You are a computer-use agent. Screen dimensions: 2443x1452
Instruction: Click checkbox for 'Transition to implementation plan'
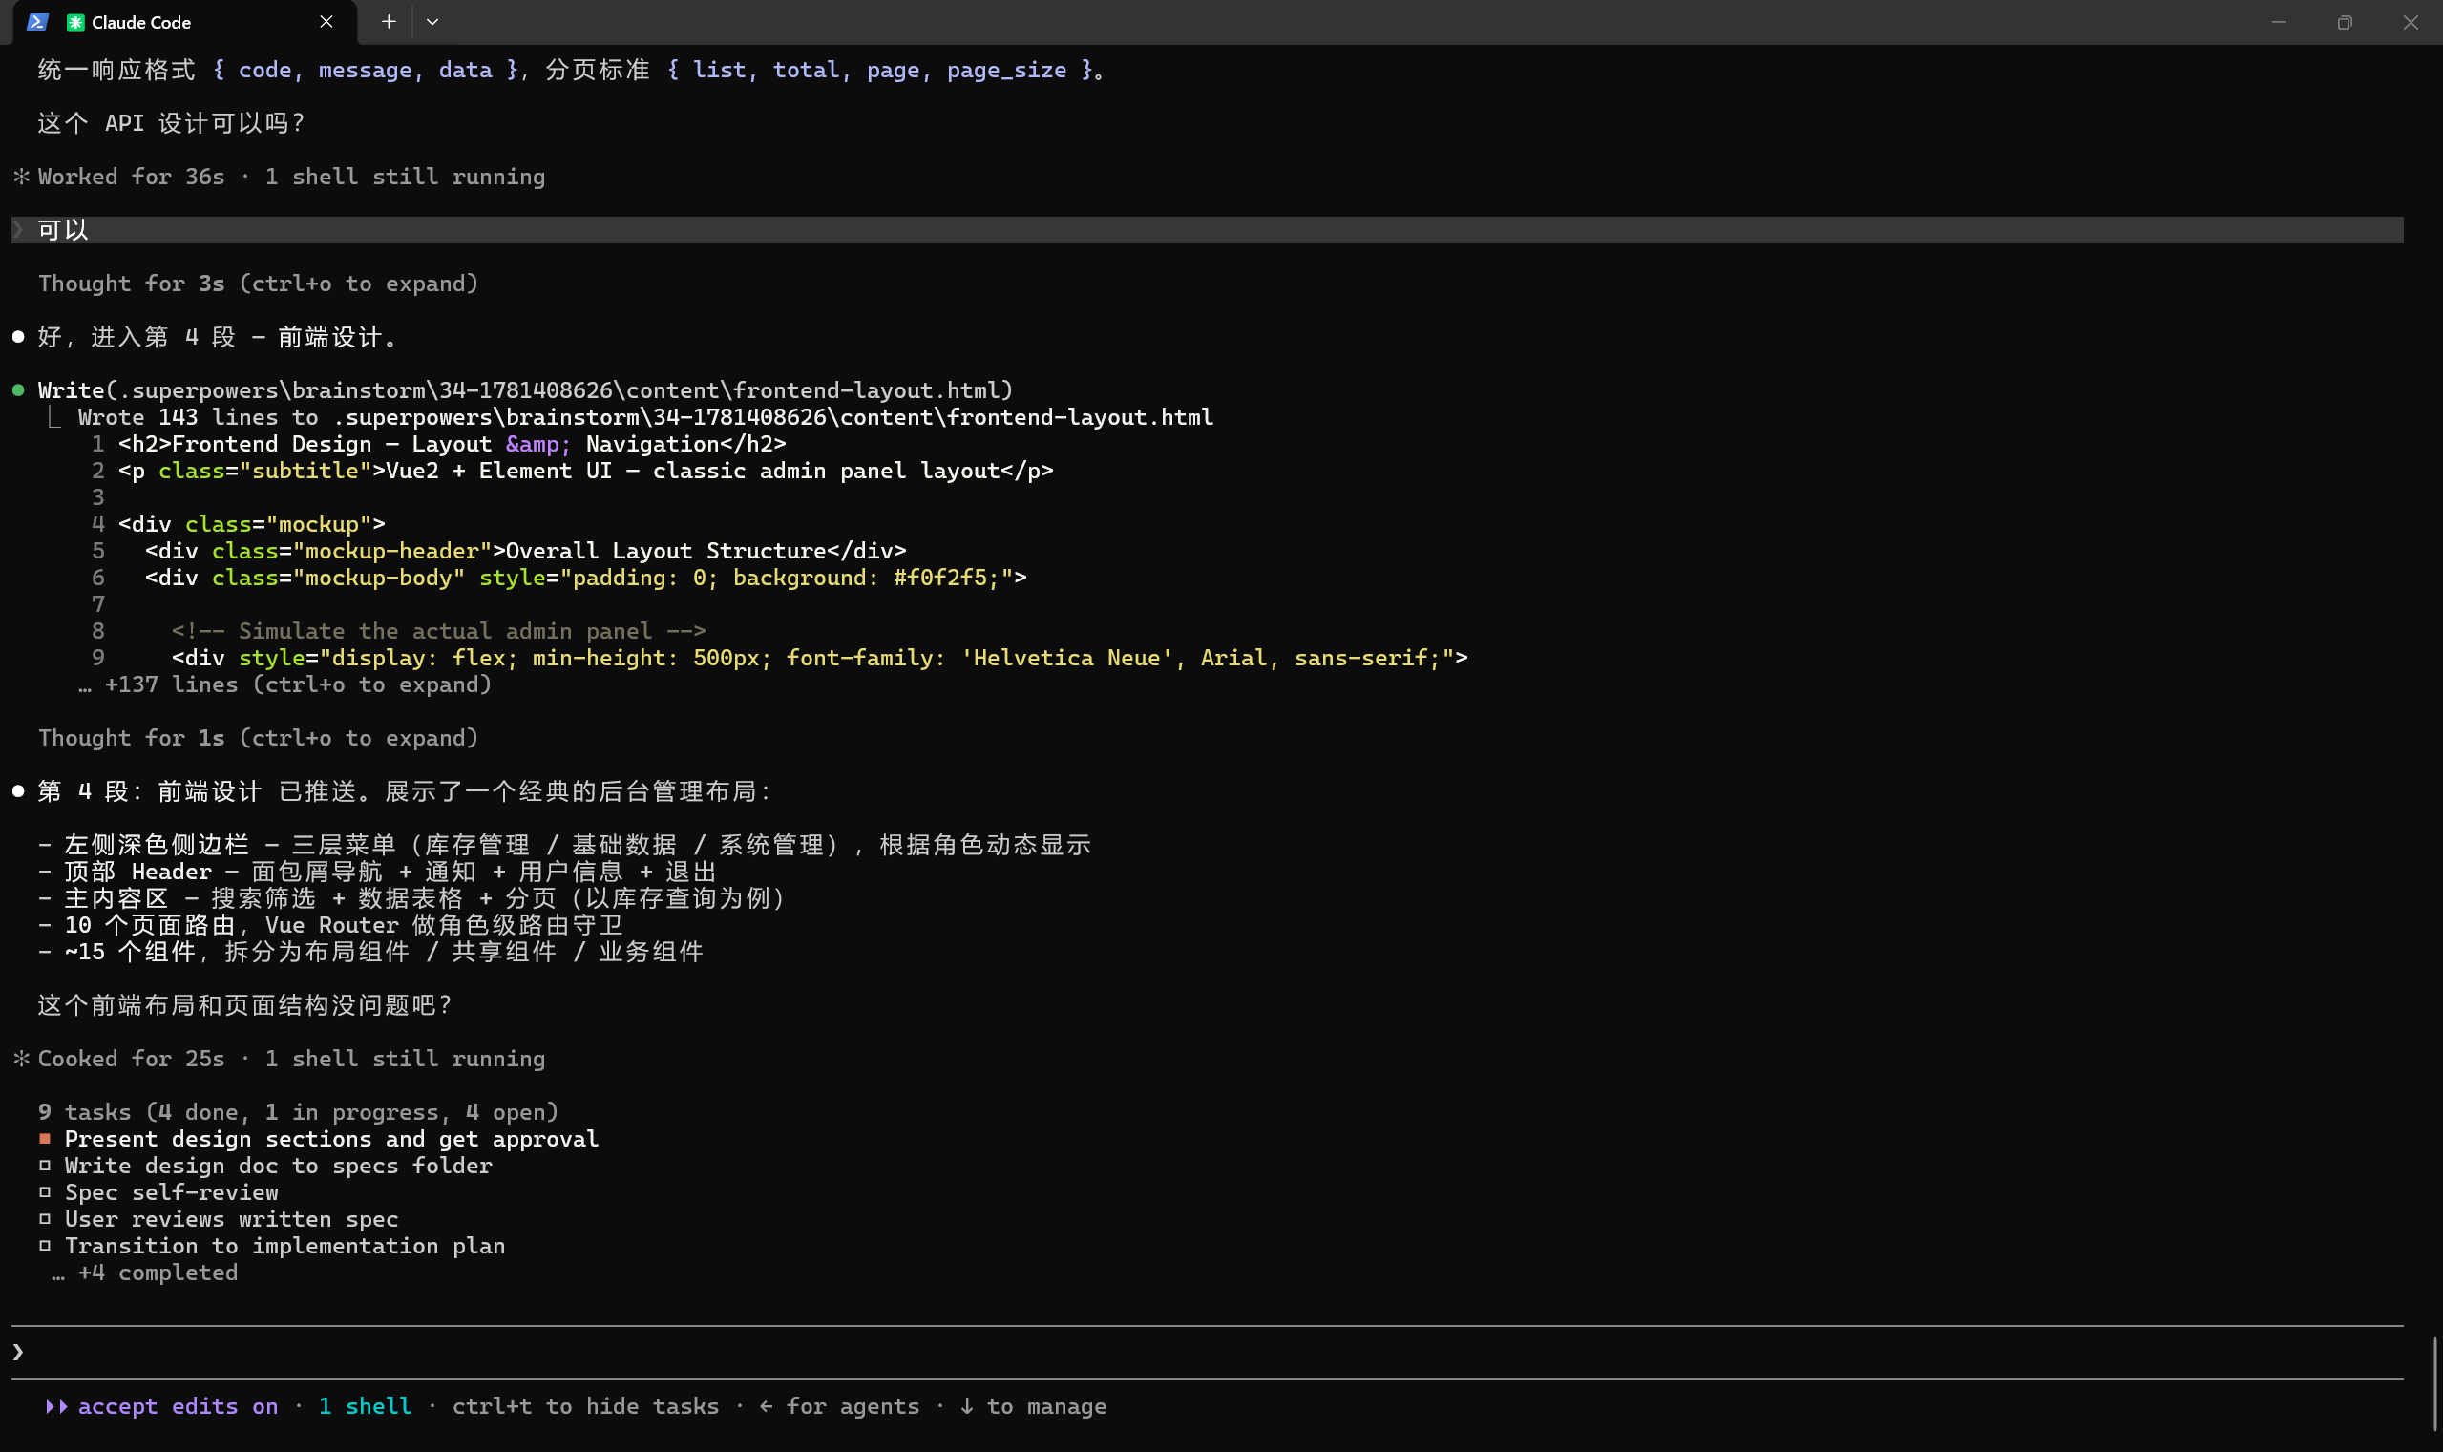click(x=45, y=1246)
